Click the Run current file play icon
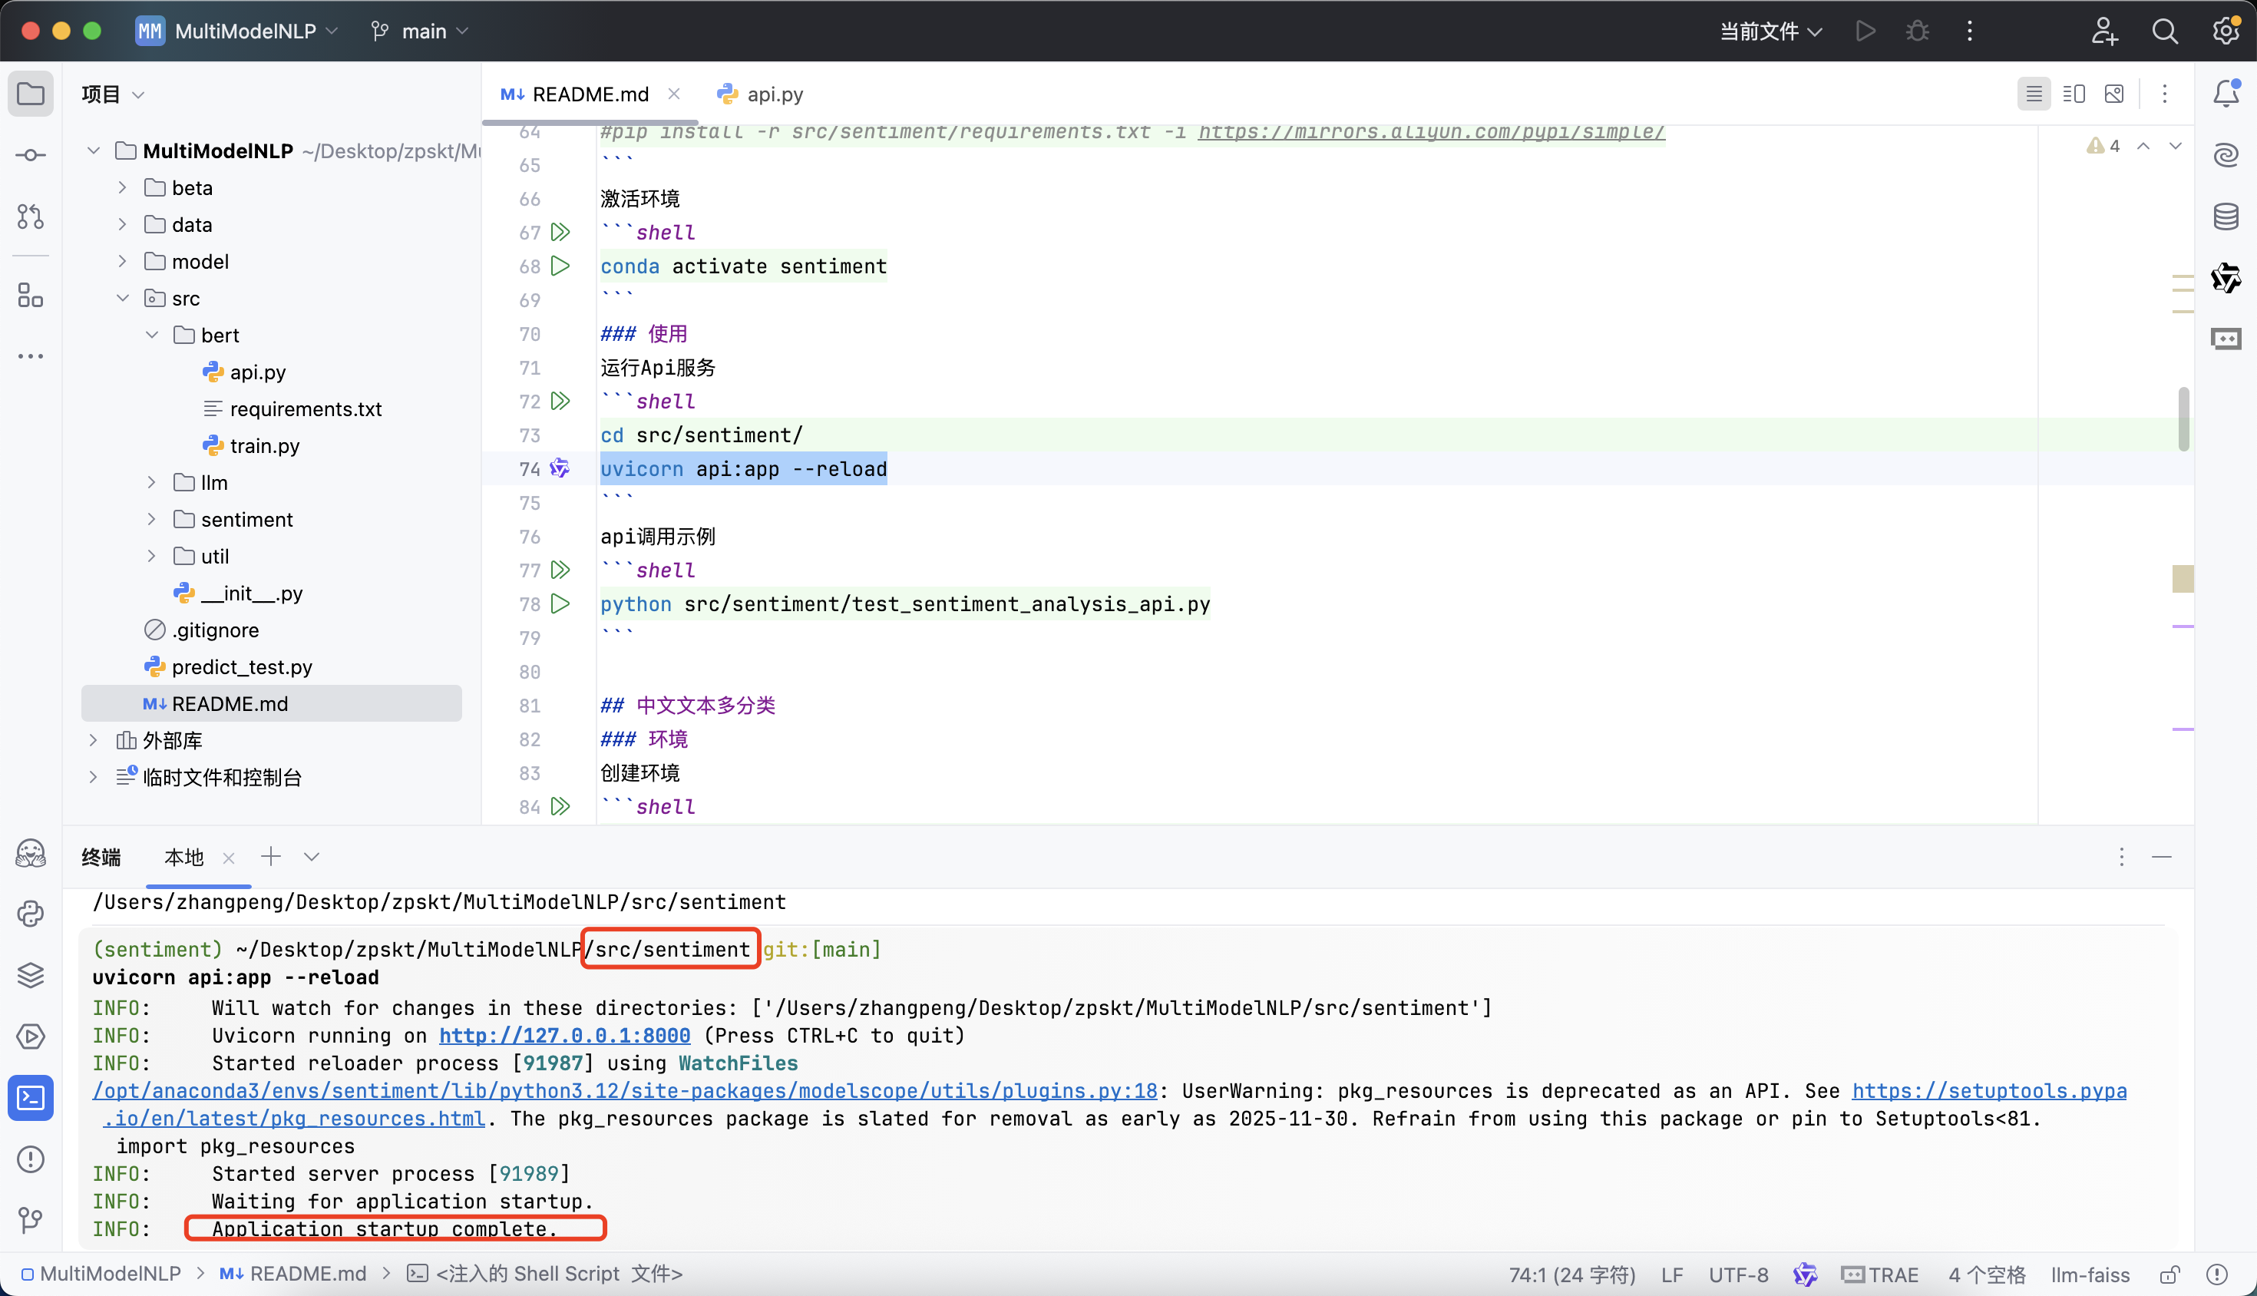 (x=1865, y=31)
